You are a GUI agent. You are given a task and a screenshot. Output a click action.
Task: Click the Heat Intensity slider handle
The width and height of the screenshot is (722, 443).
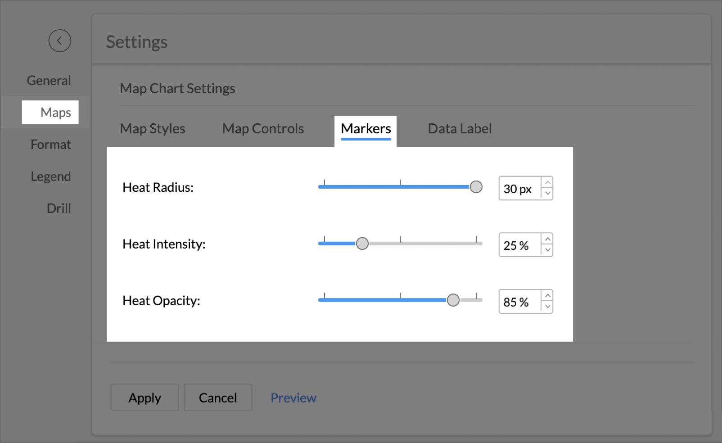click(362, 243)
